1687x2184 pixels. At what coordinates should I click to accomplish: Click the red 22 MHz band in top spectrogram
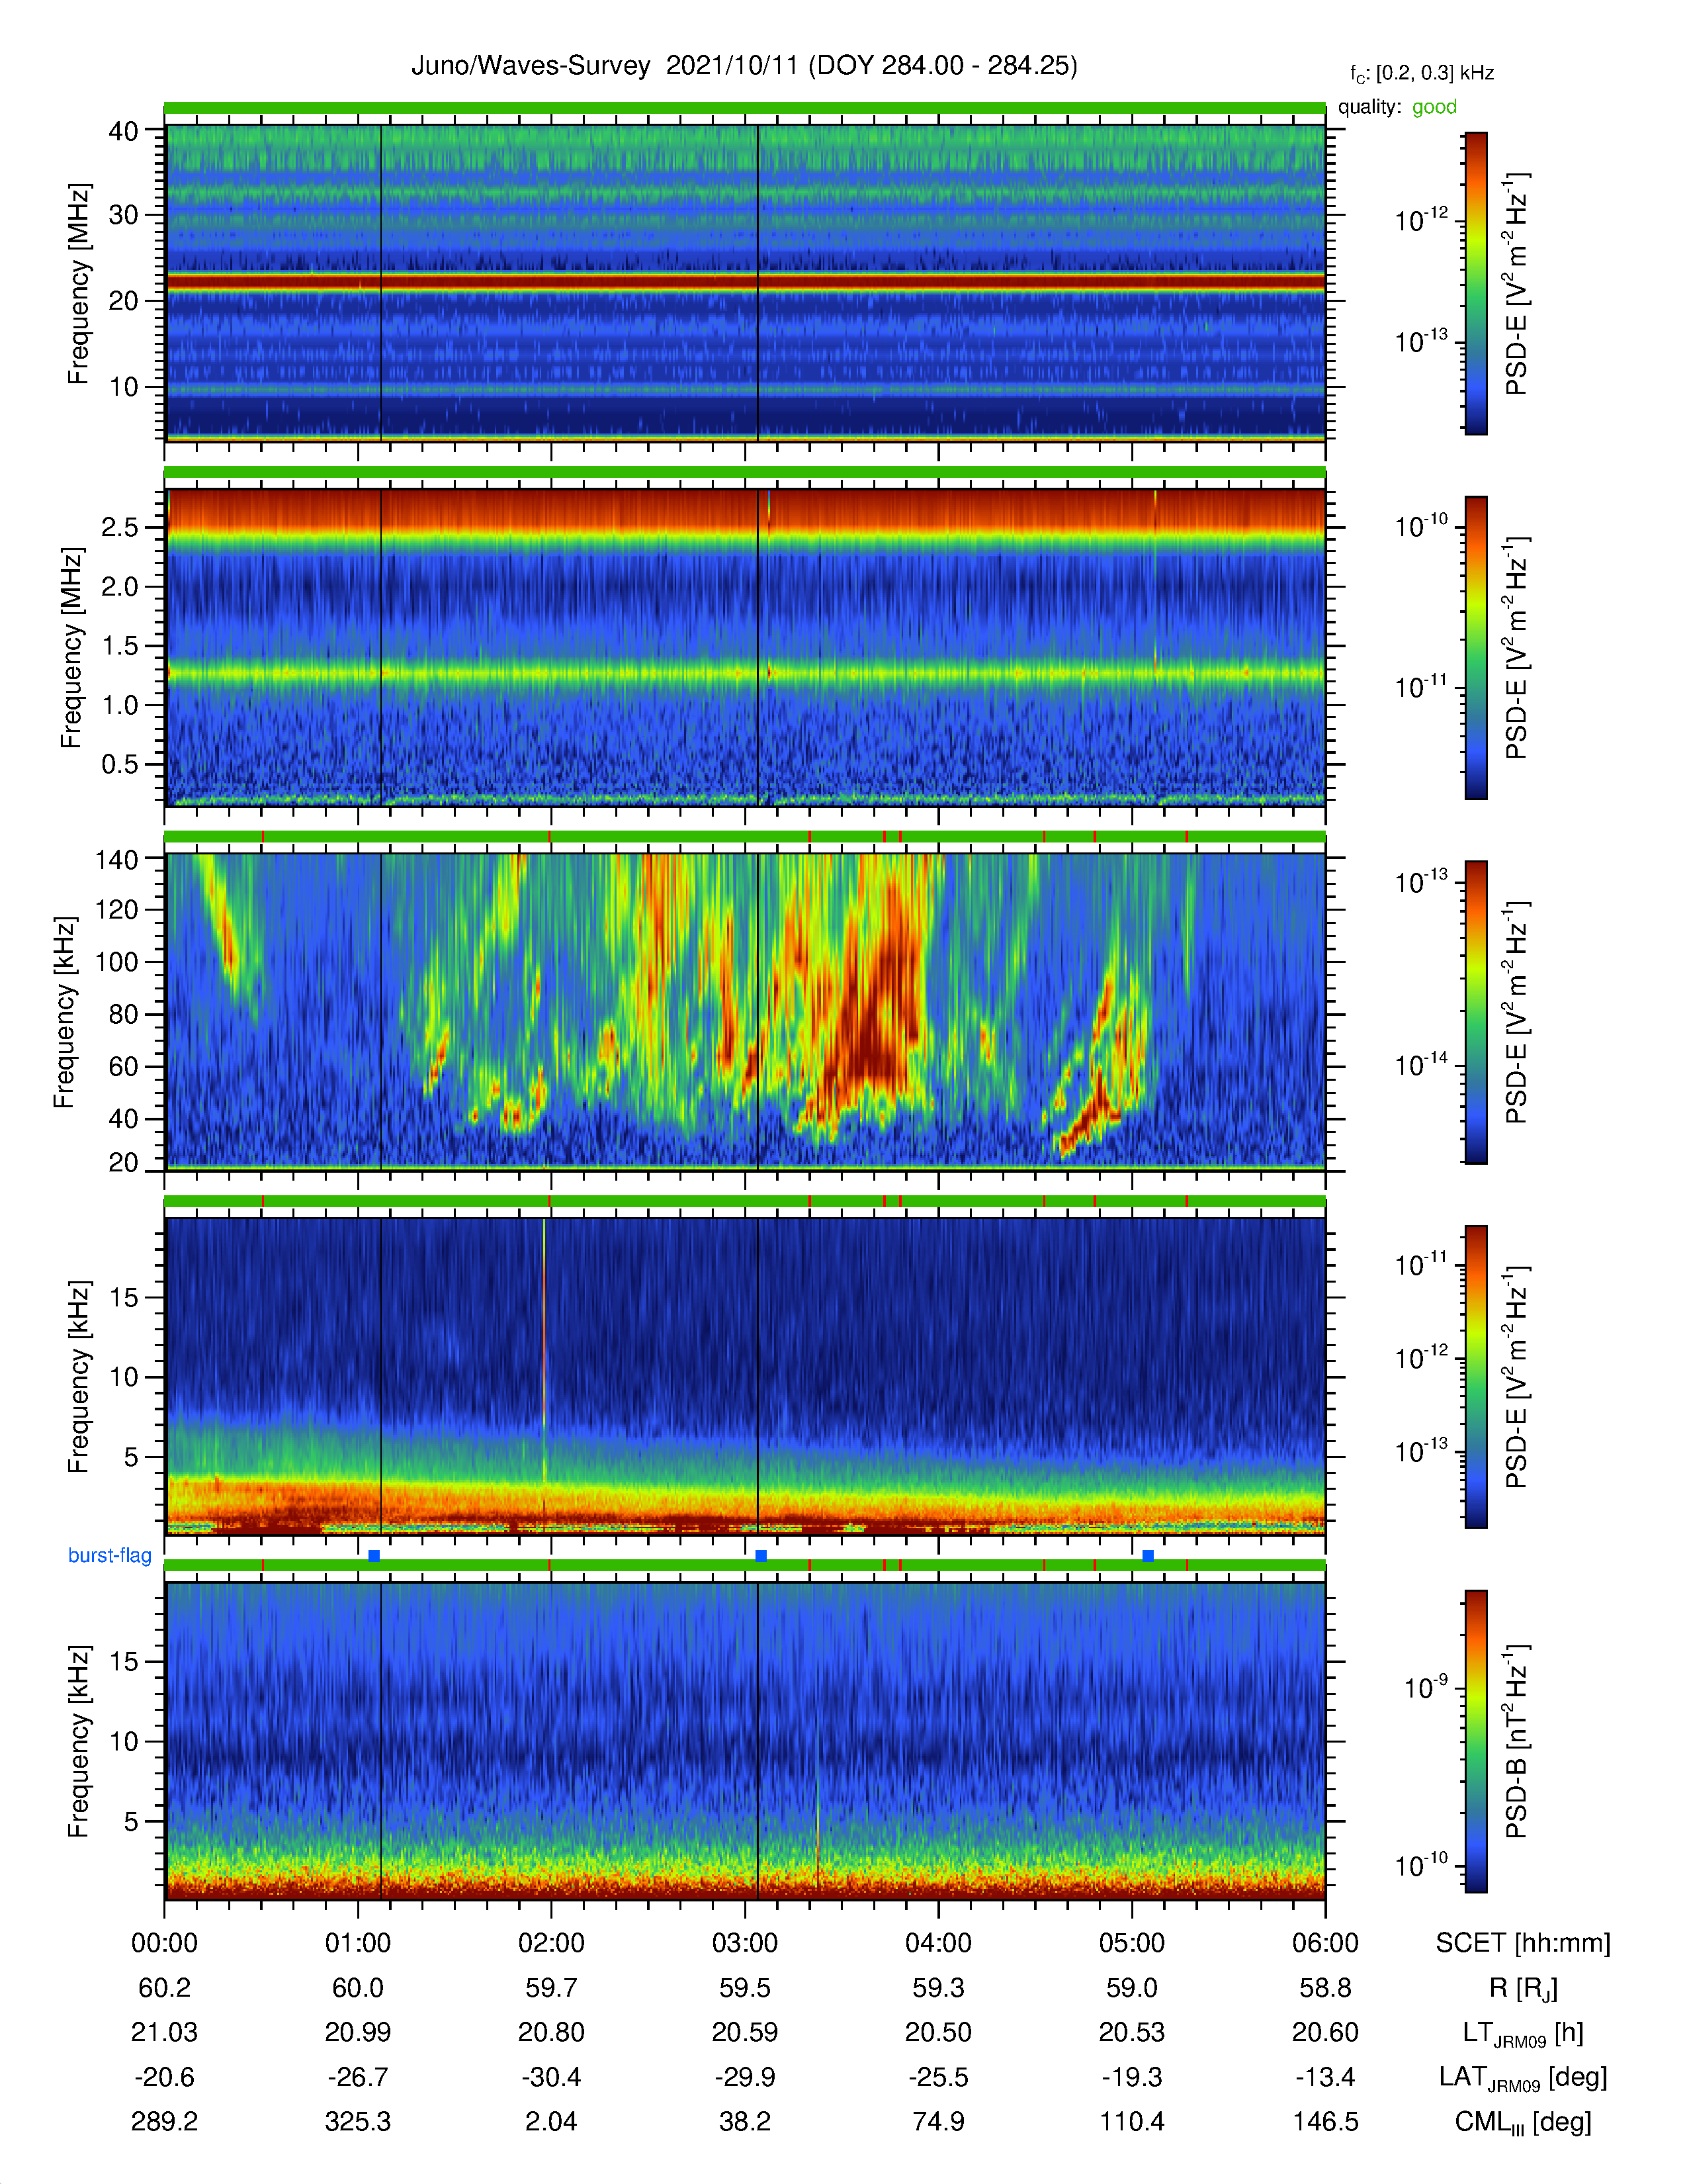coord(744,283)
